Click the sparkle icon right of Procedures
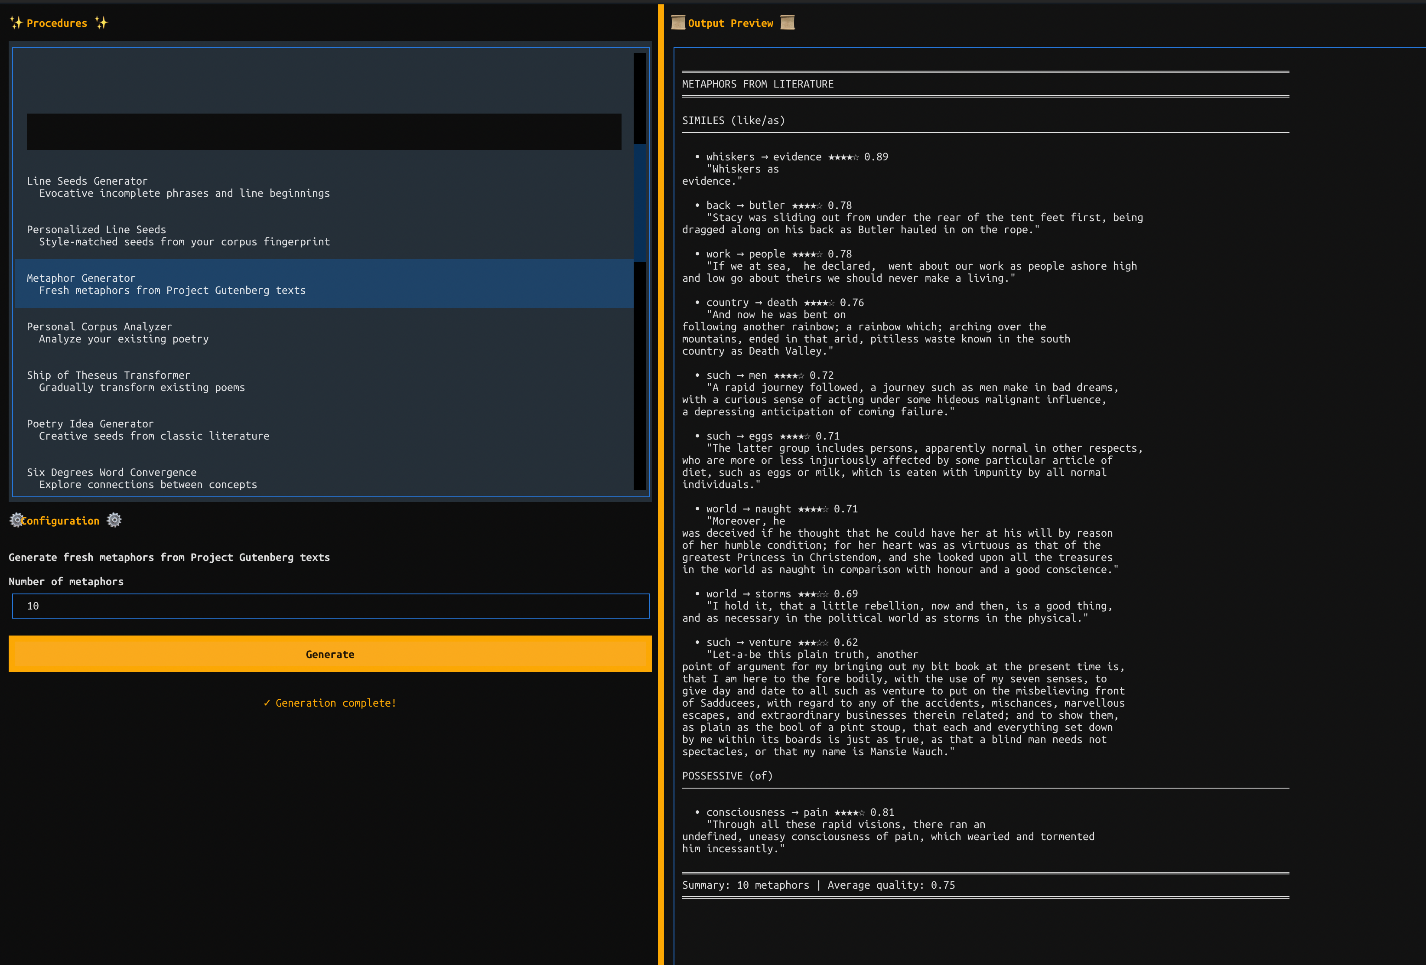This screenshot has width=1426, height=965. point(102,23)
